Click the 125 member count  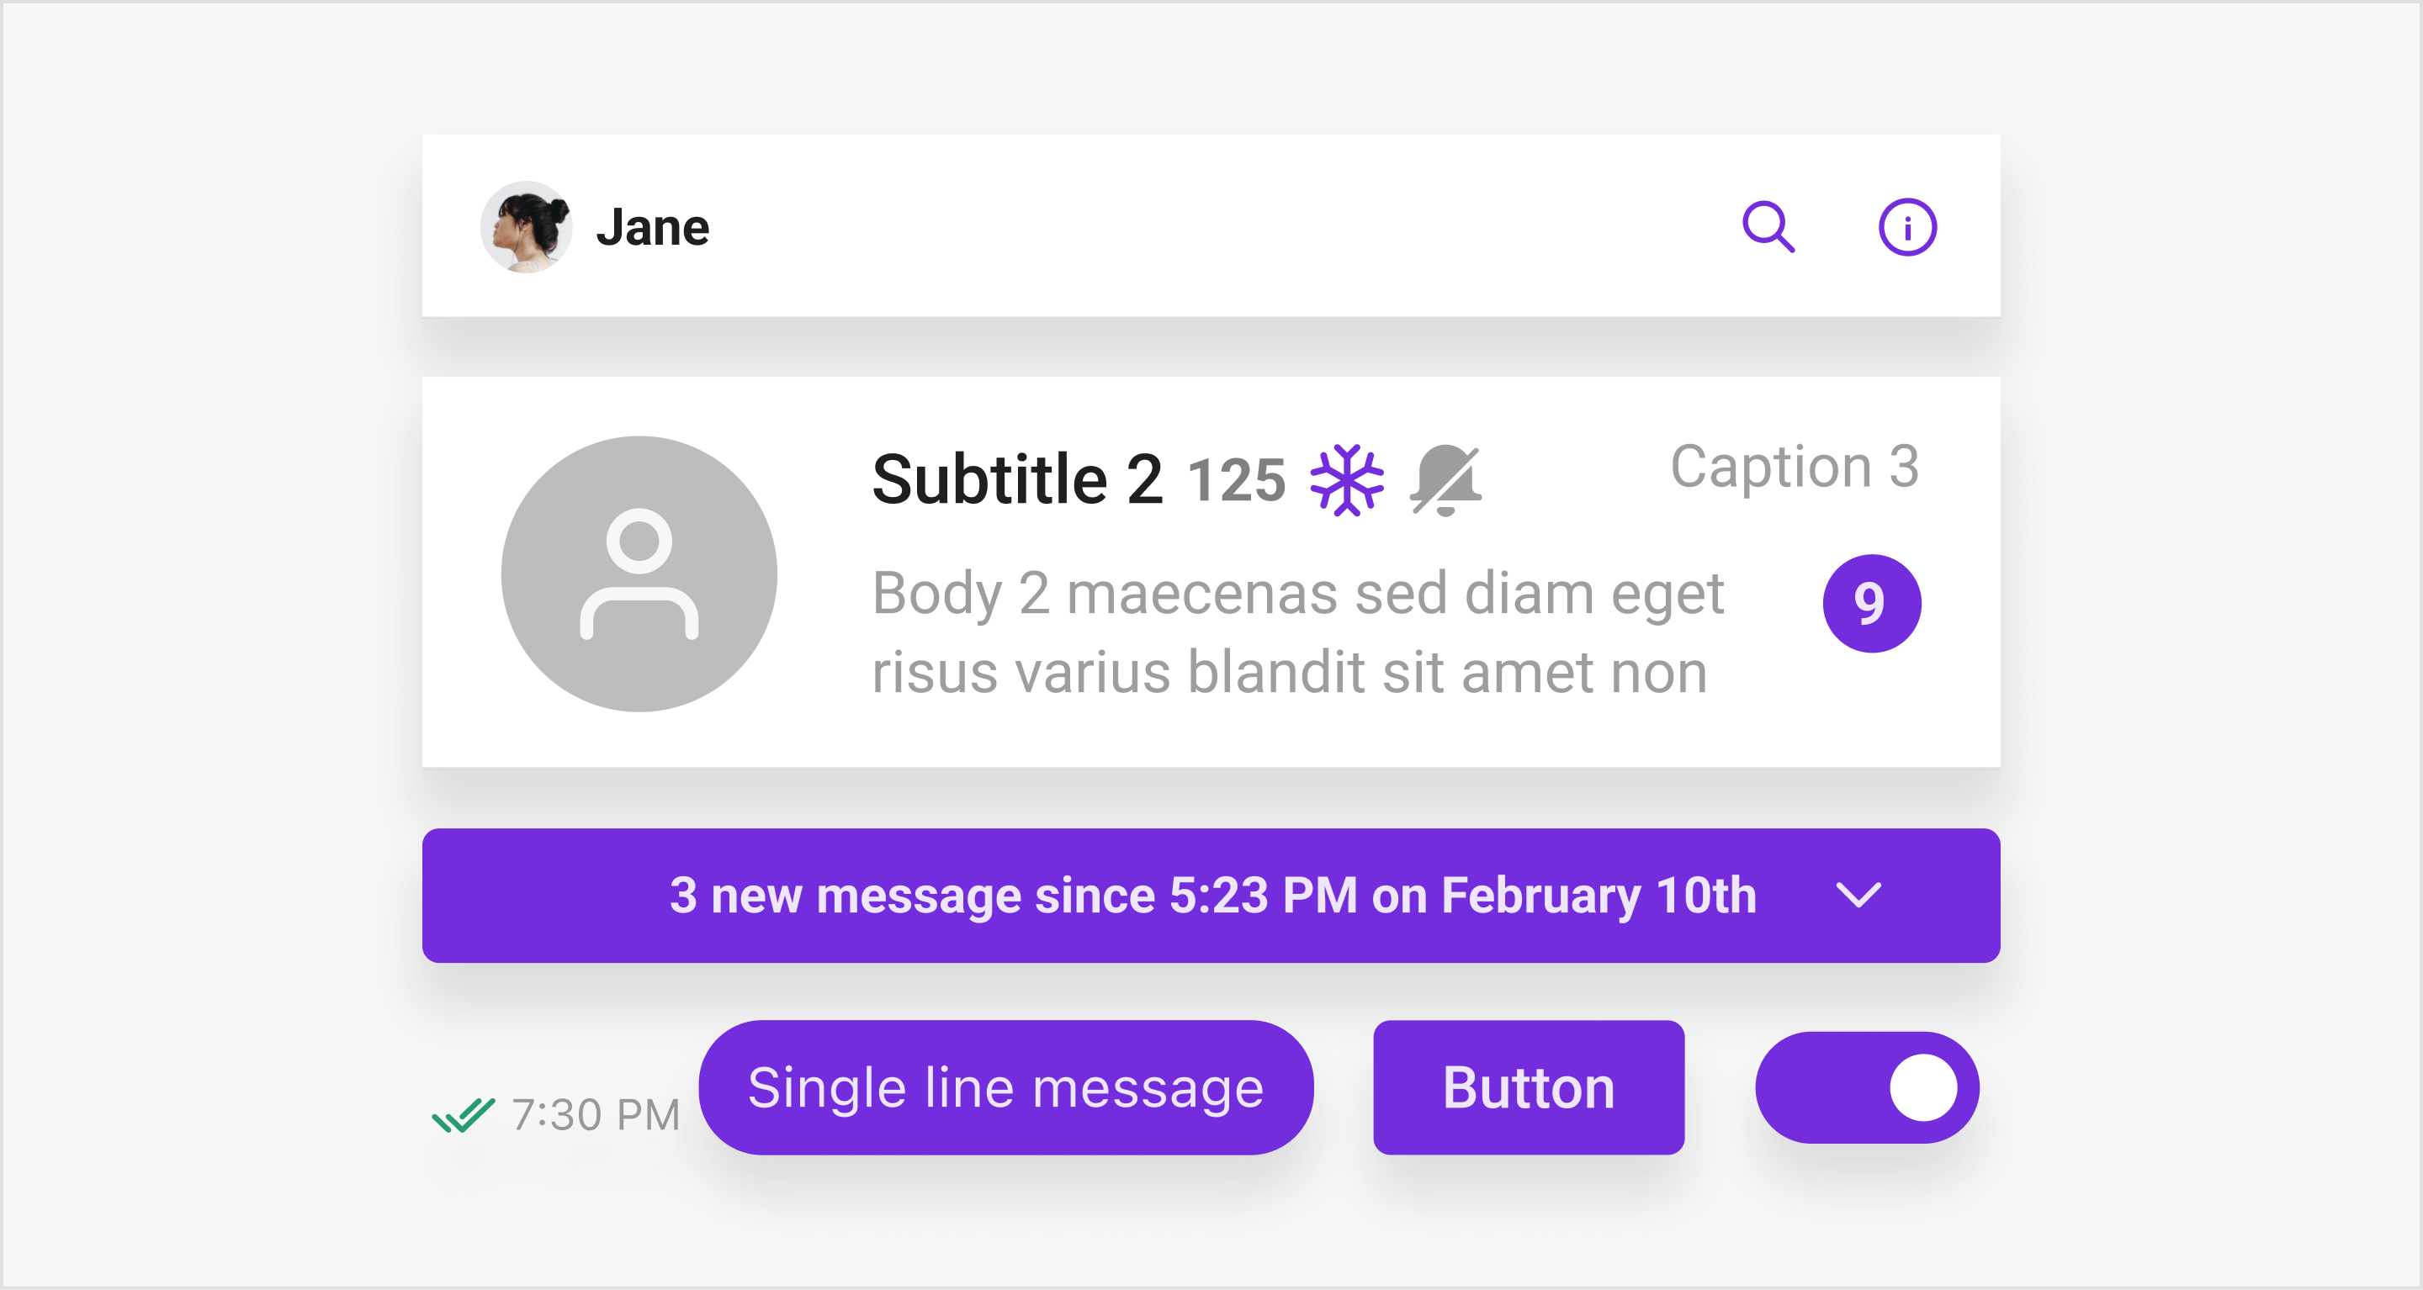(x=1237, y=480)
